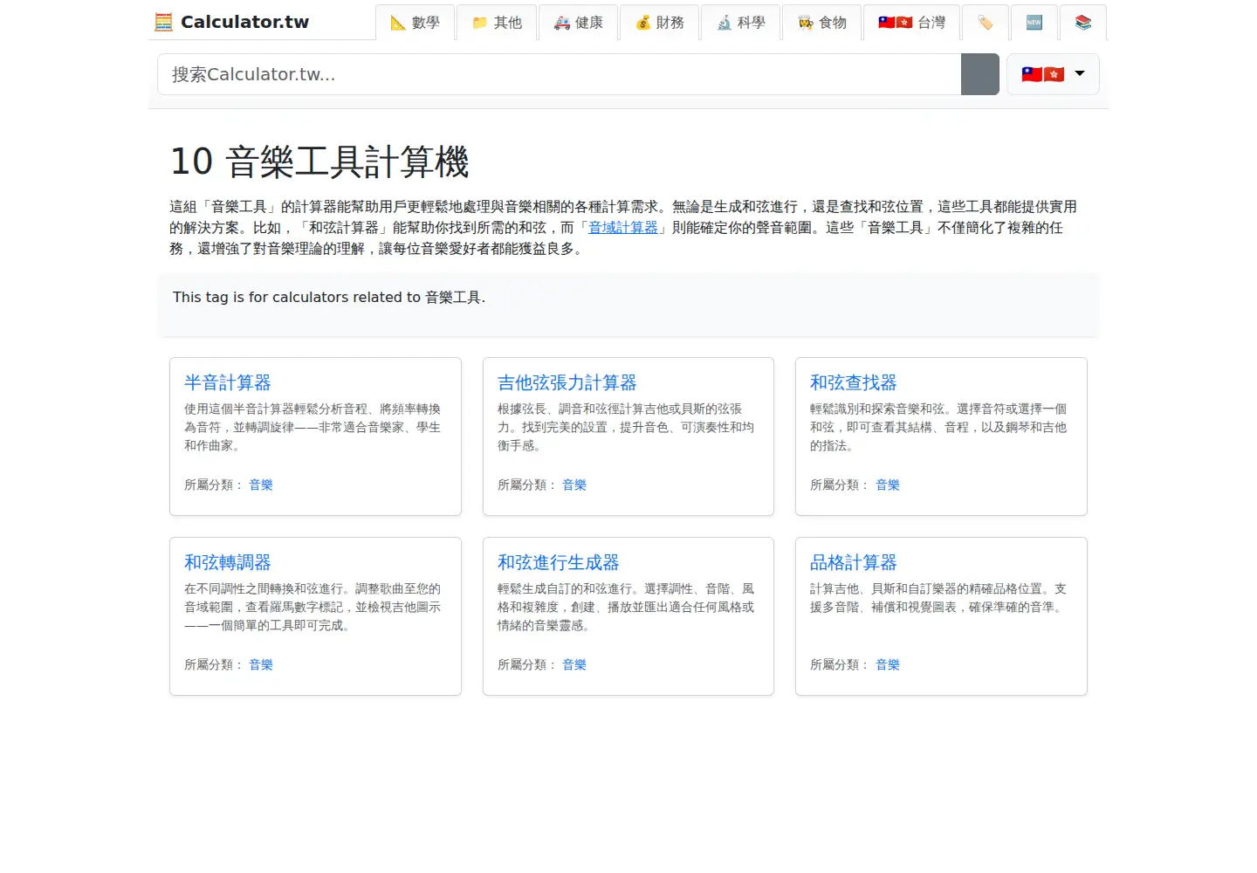Open the 台灣 tab with flags
Viewport: 1257px width, 873px height.
click(x=911, y=23)
